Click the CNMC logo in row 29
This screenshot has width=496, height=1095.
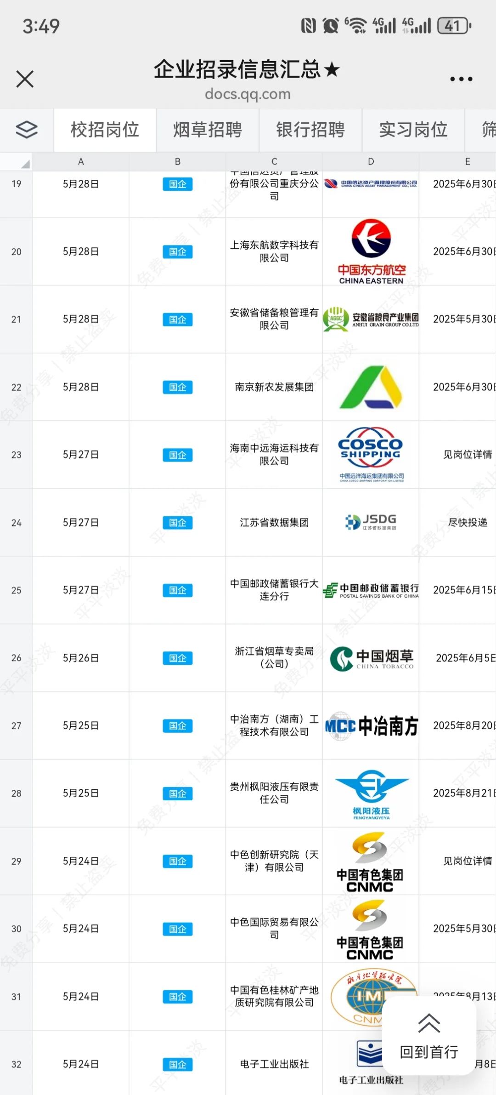(x=370, y=861)
